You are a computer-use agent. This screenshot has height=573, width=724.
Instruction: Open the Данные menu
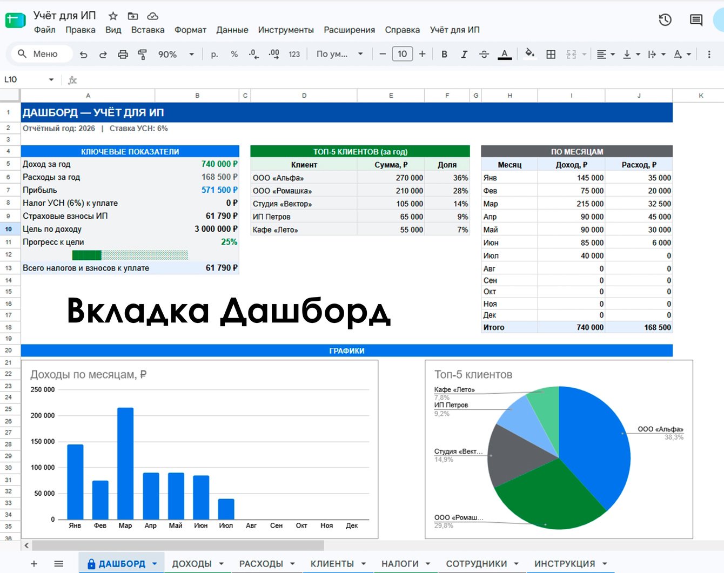pos(232,30)
